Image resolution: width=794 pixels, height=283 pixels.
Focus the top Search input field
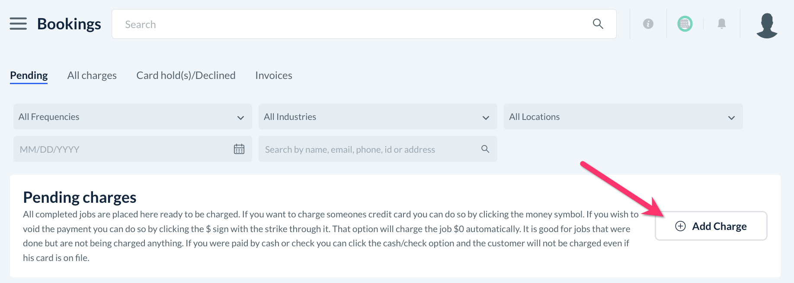tap(346, 24)
